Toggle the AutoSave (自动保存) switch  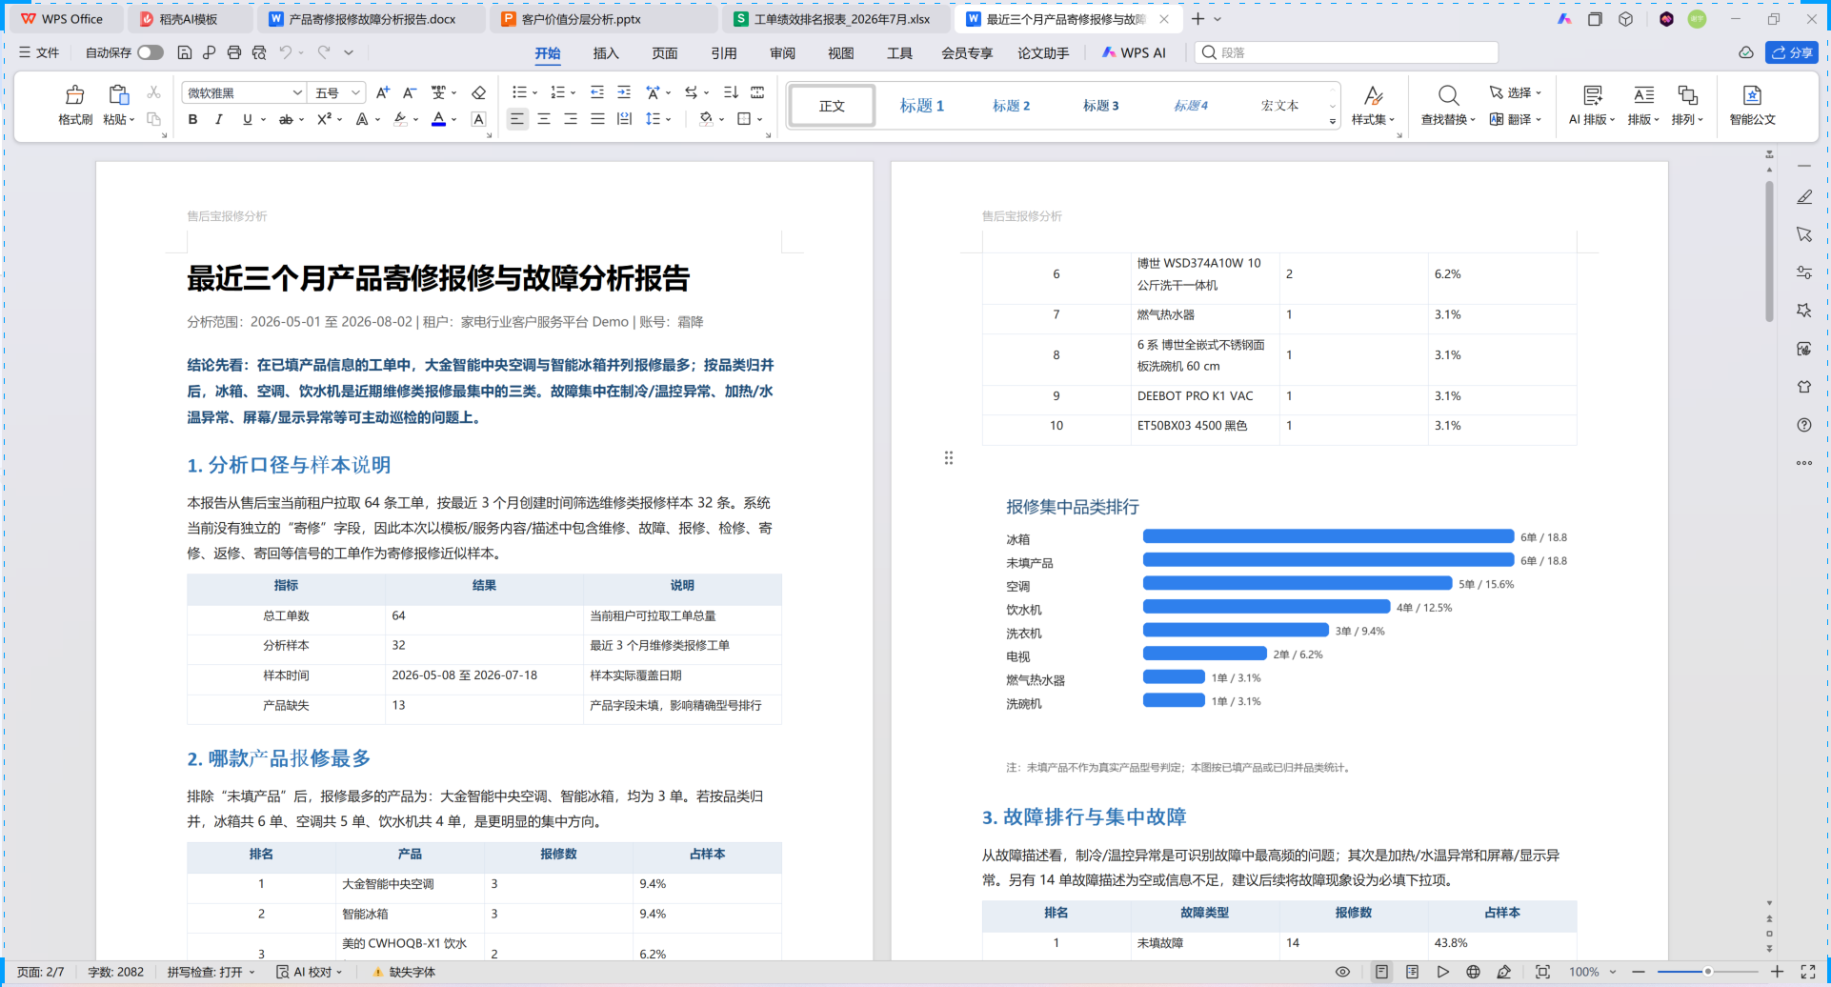(150, 52)
